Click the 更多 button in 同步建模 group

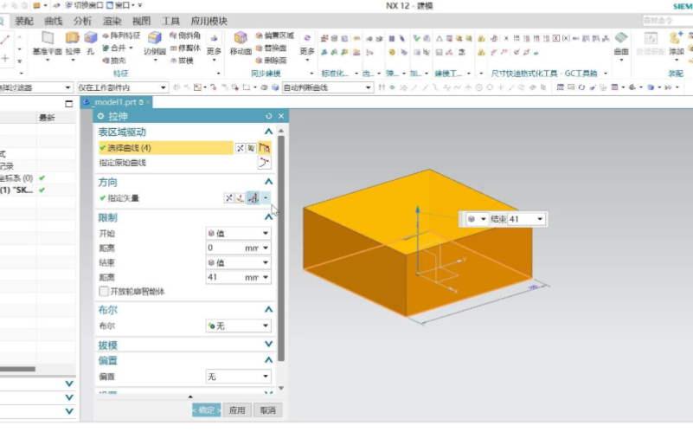307,45
